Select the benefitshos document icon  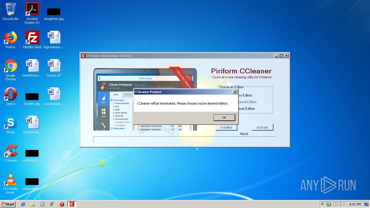click(x=32, y=68)
